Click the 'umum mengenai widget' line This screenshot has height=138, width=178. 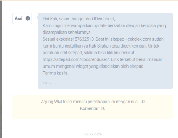point(93,66)
